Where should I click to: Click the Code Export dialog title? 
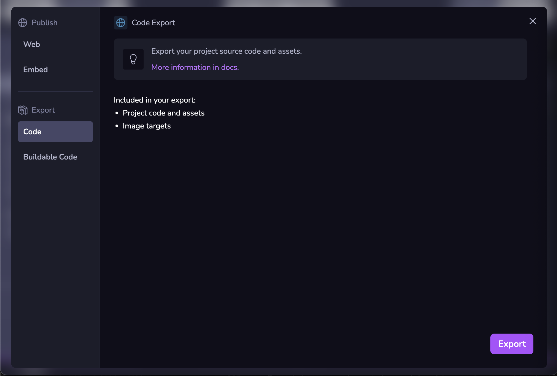point(153,23)
